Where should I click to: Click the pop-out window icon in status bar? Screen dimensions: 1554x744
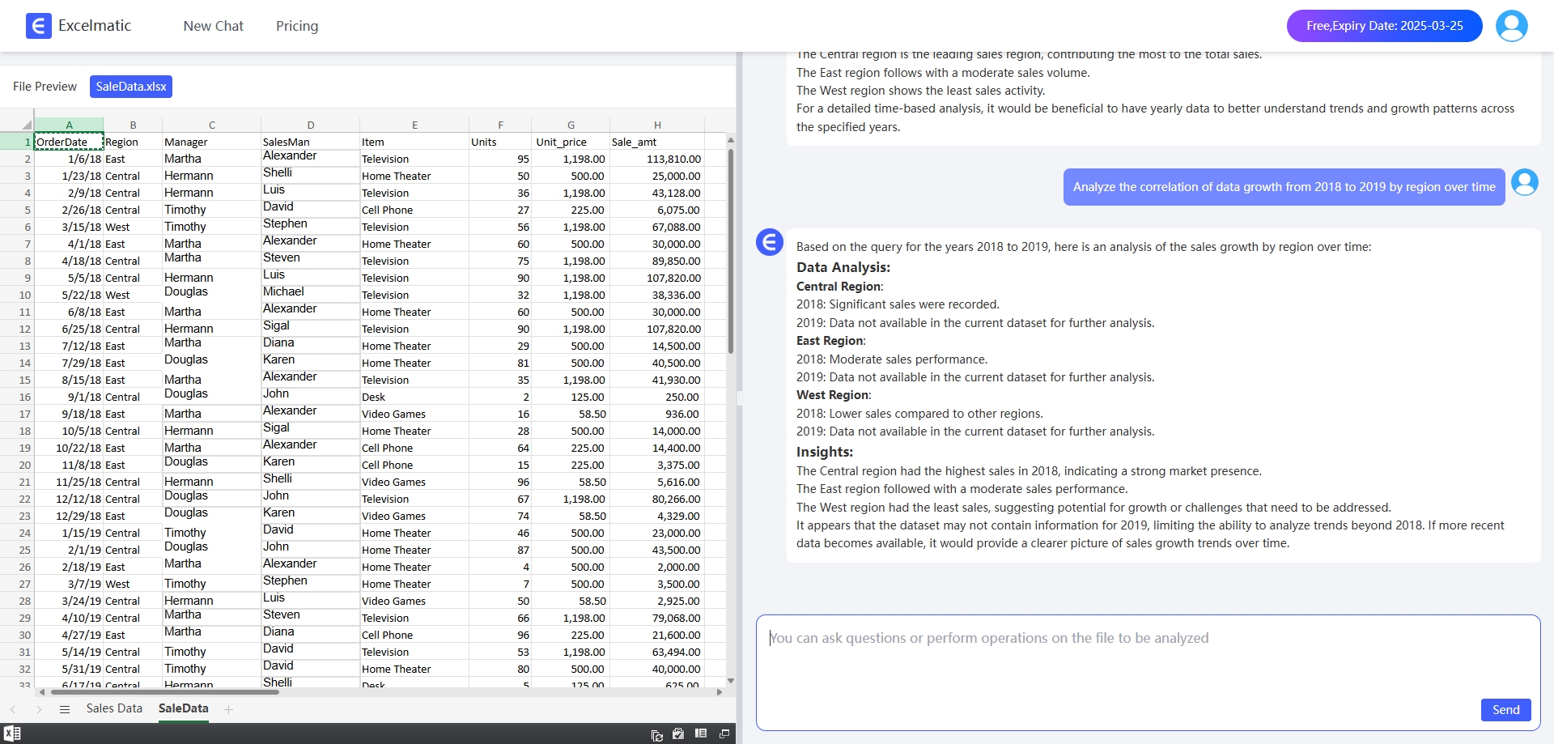[x=724, y=733]
